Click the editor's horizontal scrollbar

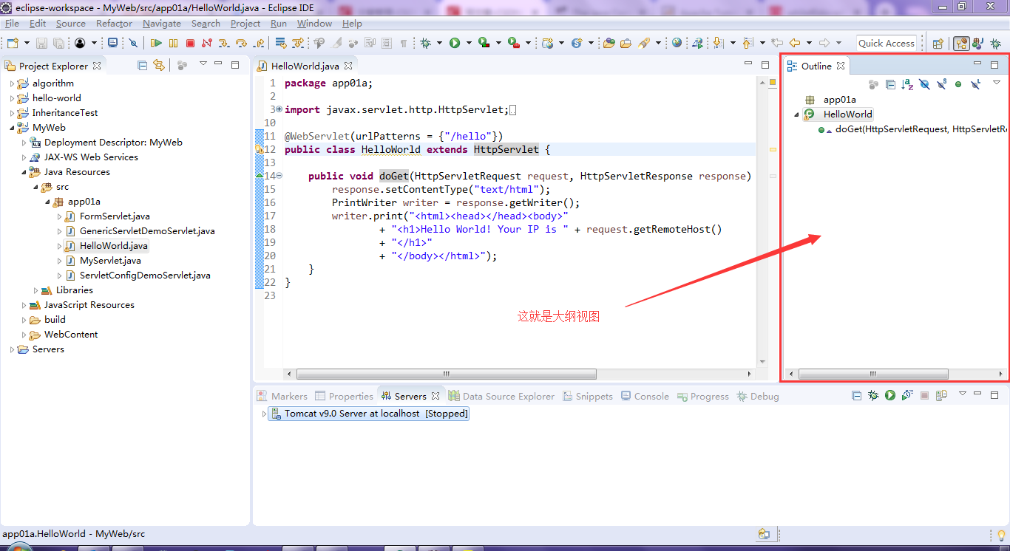click(445, 374)
